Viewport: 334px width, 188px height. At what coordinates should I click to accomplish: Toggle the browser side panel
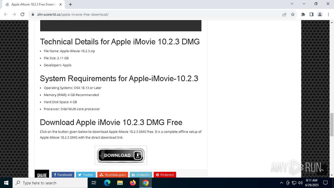coord(312,14)
